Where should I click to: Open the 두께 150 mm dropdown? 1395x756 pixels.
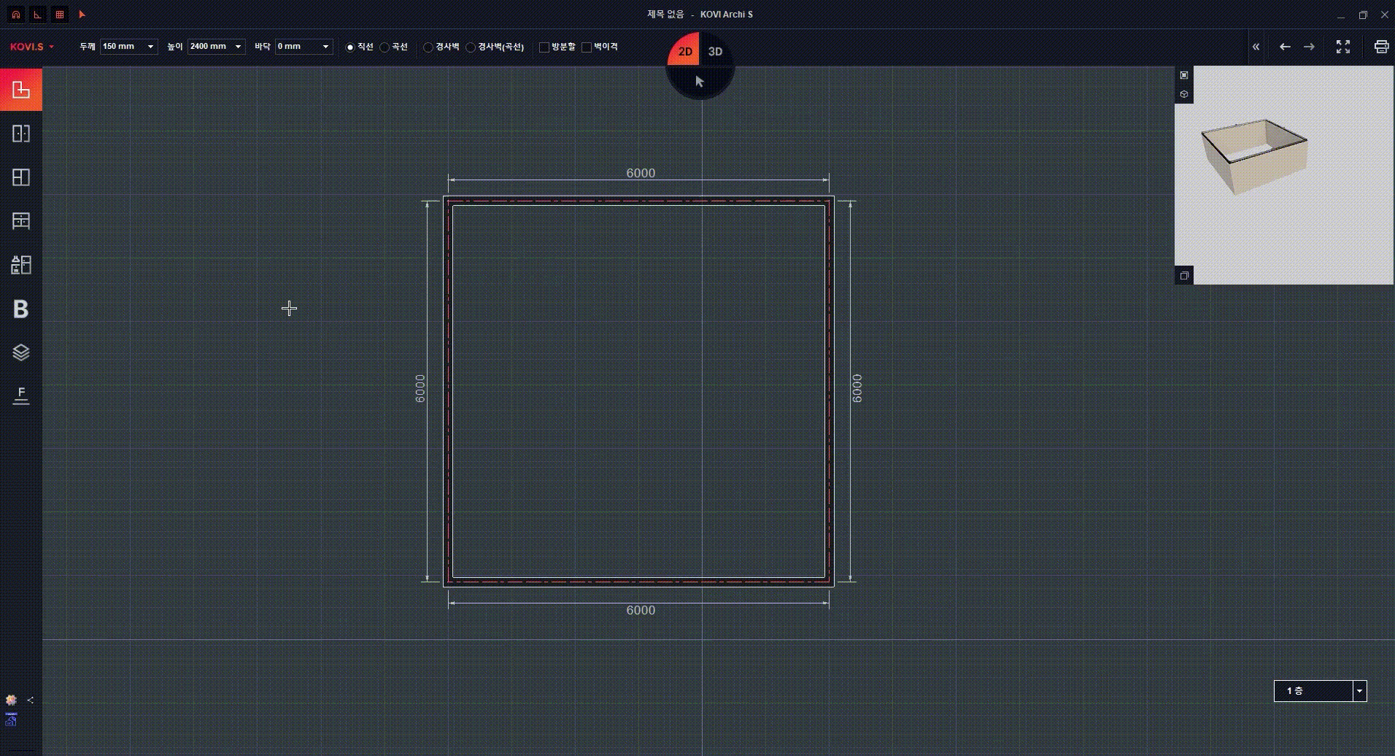[150, 47]
